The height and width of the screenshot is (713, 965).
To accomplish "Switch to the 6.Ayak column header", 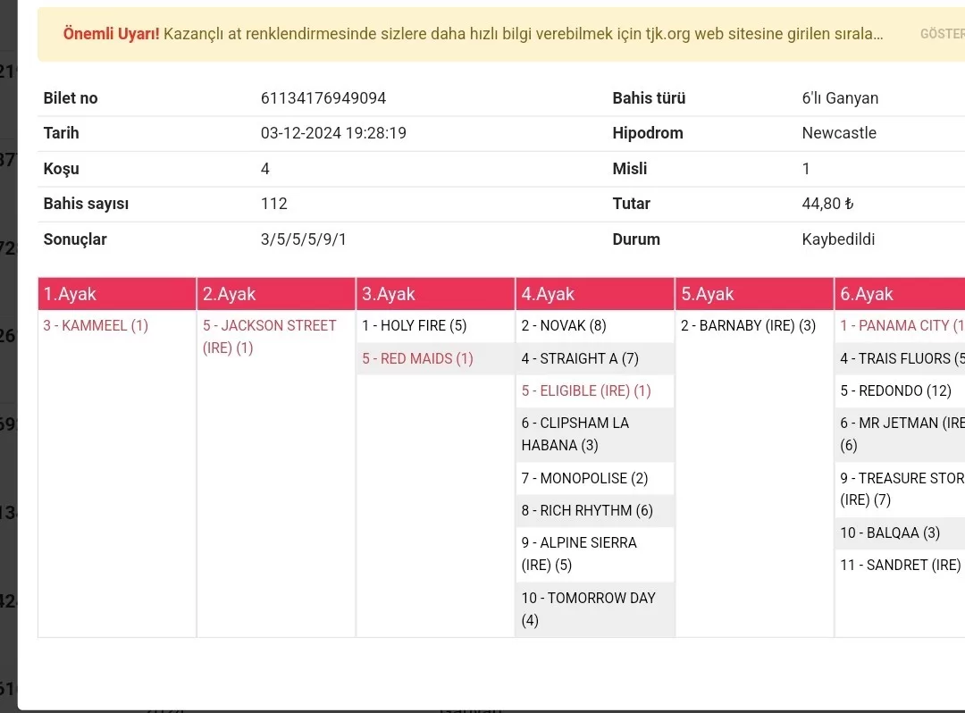I will click(x=899, y=294).
